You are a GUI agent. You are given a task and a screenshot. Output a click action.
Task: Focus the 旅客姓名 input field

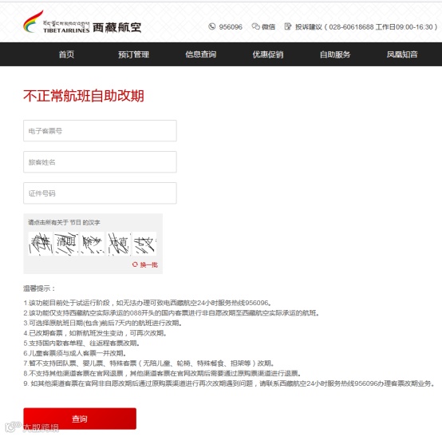100,162
